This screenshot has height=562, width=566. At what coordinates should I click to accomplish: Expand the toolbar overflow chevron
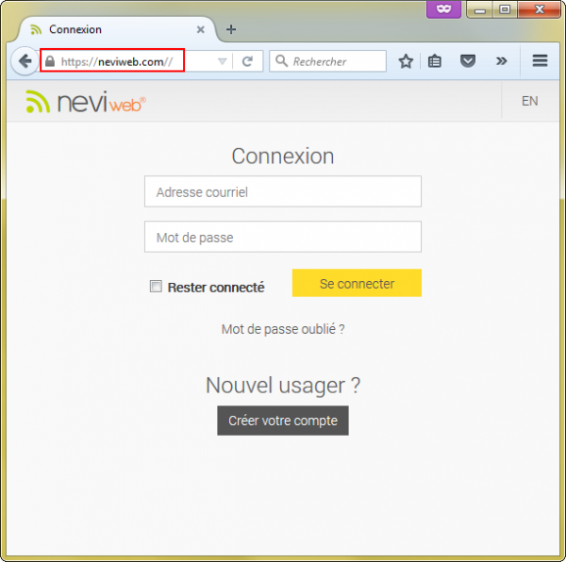tap(501, 61)
